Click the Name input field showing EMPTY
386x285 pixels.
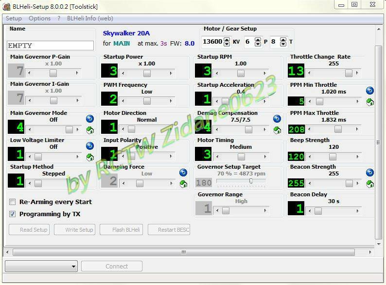point(50,46)
